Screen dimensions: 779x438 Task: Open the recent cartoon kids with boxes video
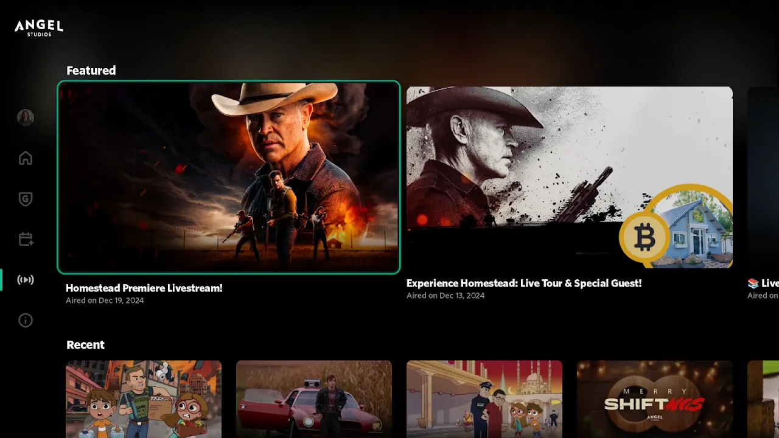[x=144, y=399]
